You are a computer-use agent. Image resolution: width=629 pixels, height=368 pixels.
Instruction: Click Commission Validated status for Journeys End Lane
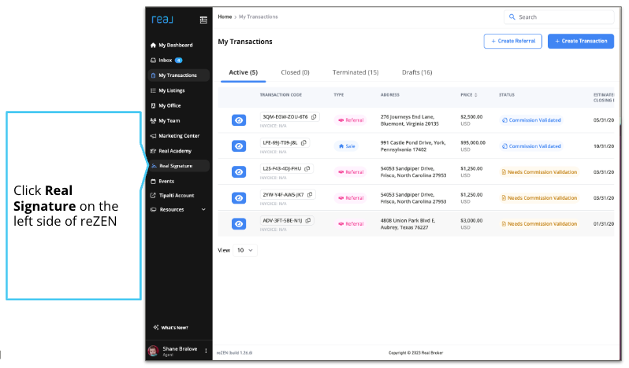(x=531, y=120)
